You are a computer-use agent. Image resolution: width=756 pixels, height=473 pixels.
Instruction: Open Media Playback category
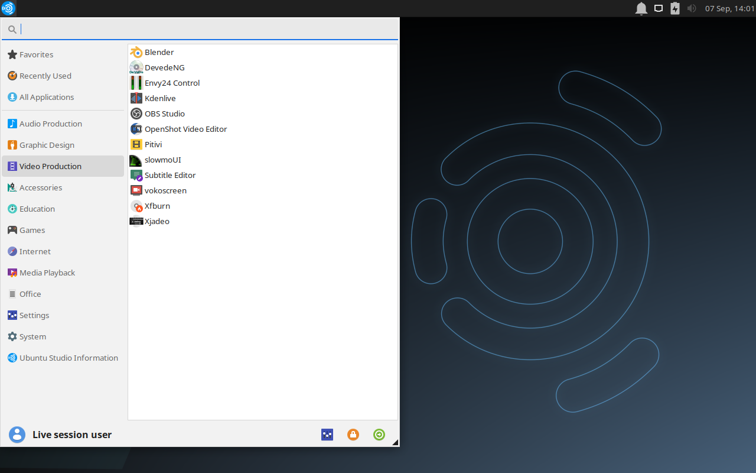[x=63, y=273]
